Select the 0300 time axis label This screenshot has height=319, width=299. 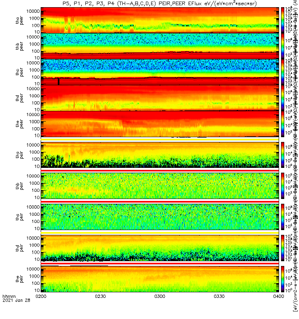click(160, 296)
